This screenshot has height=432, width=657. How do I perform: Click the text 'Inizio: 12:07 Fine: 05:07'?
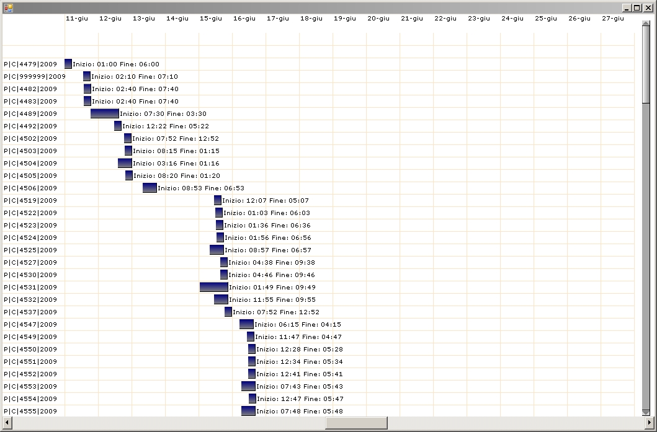tap(266, 201)
